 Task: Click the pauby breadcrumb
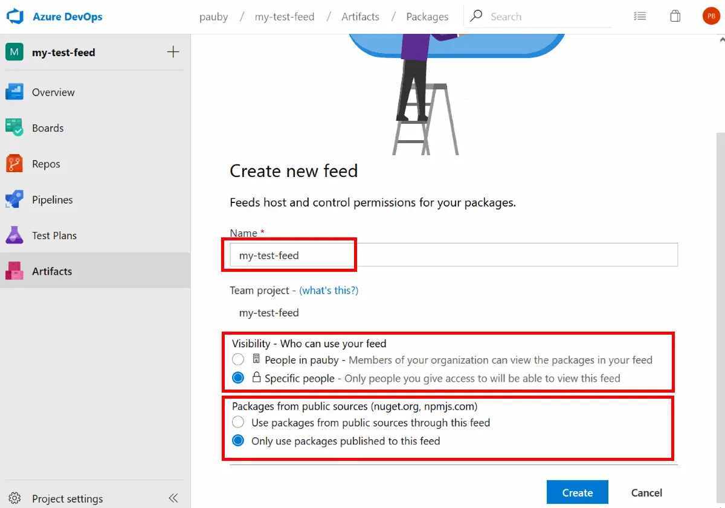214,17
